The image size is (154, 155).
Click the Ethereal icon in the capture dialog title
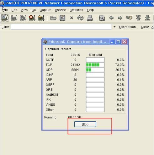point(45,42)
